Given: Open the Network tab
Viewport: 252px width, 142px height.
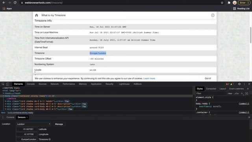Looking at the screenshot, I should pos(54,84).
